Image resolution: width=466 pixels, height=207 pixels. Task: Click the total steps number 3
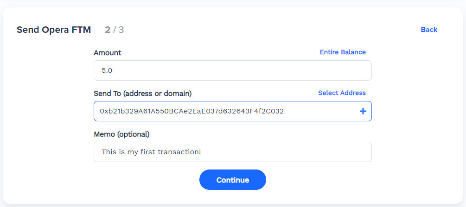(x=121, y=30)
